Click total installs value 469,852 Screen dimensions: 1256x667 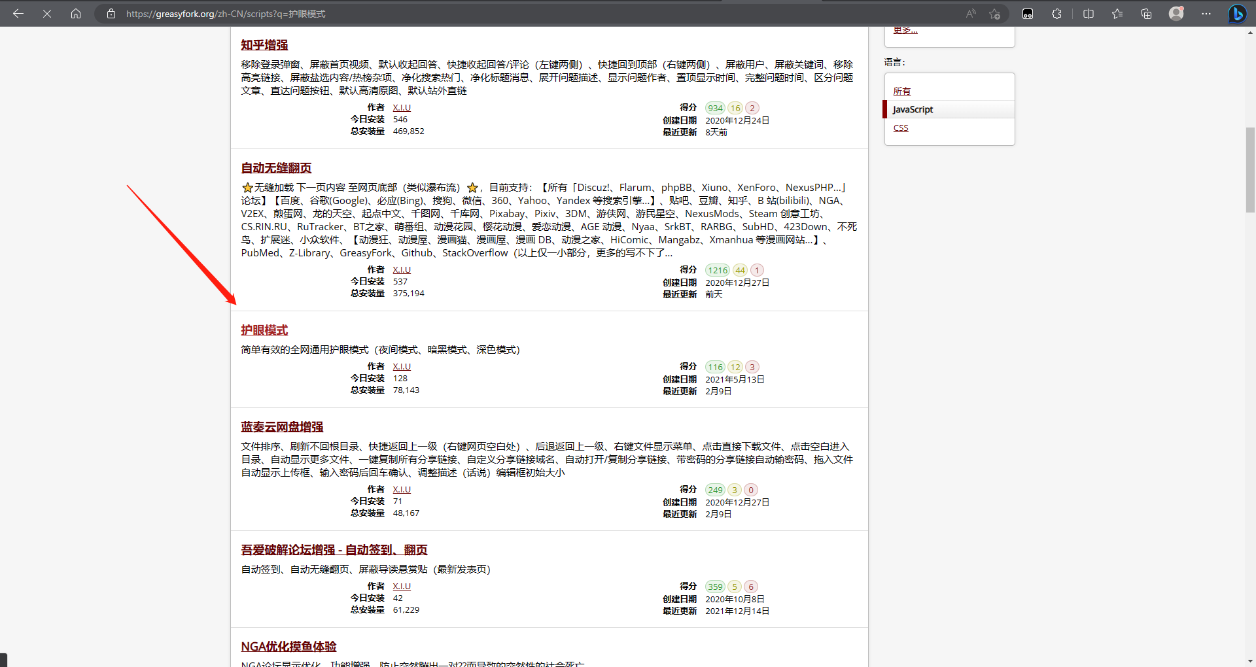[408, 131]
